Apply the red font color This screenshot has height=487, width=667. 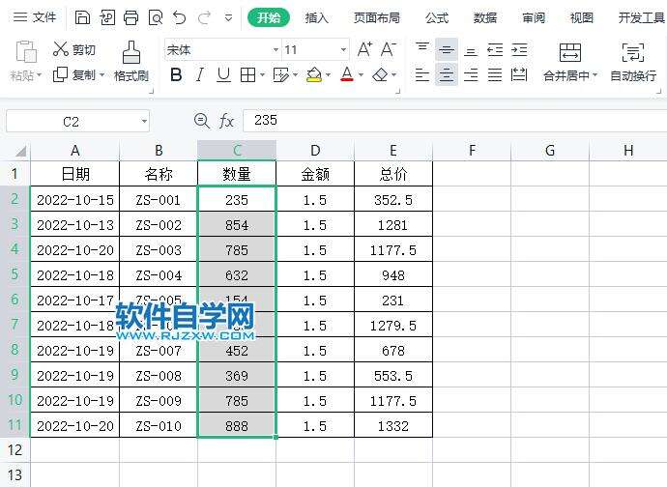[347, 74]
